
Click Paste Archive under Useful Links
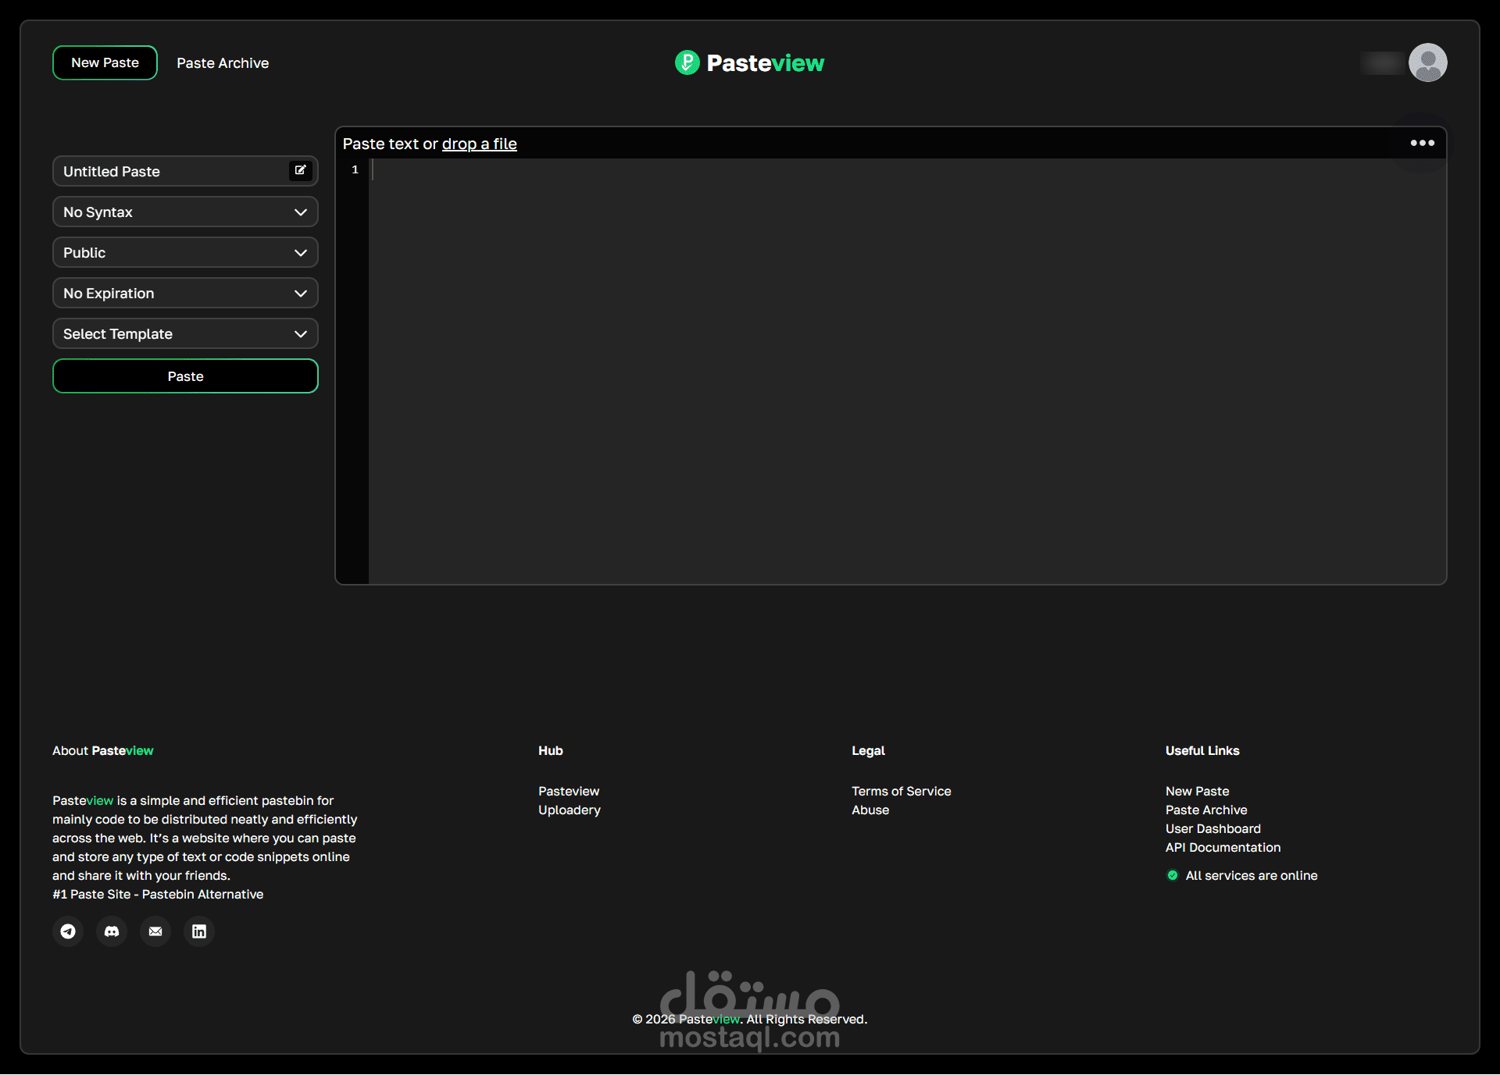pos(1206,810)
